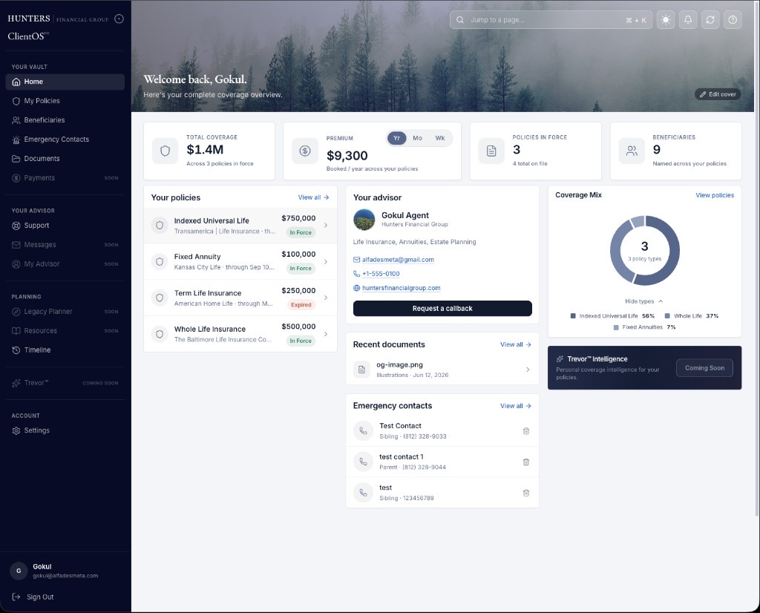Screen dimensions: 760x613
Task: Click the Gokul Agent advisor avatar
Action: (x=364, y=220)
